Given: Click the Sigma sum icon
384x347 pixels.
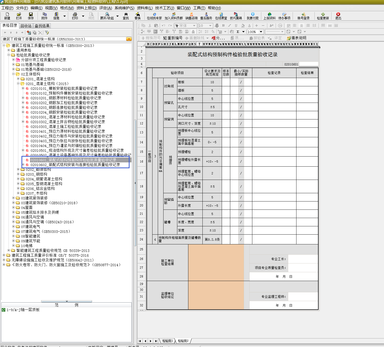Looking at the screenshot, I should [x=238, y=32].
